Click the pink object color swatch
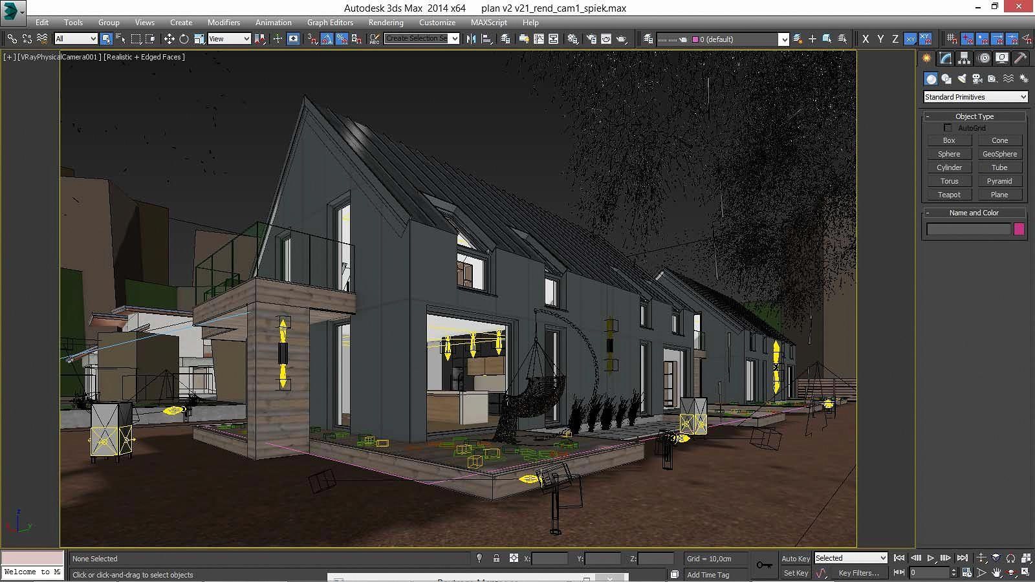The image size is (1035, 582). 1019,229
